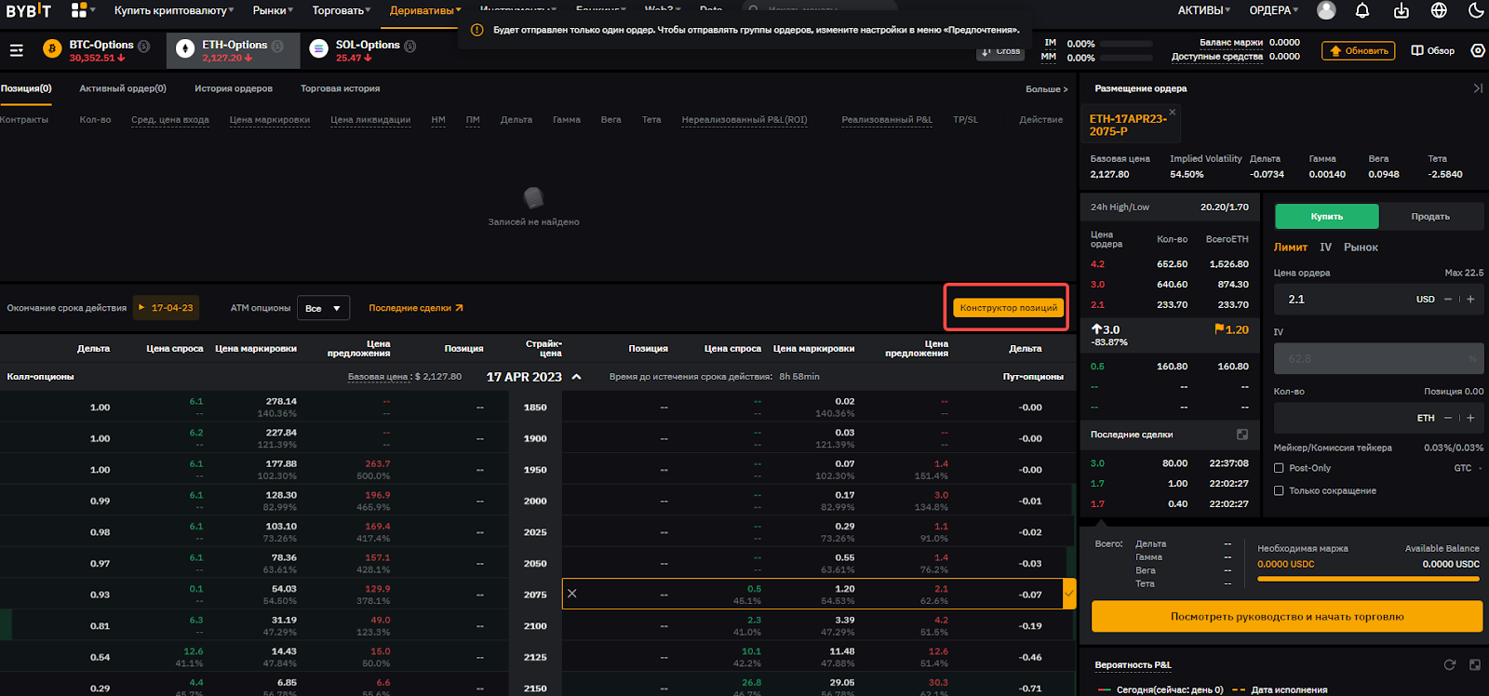
Task: Switch theme using the moon icon
Action: click(x=1476, y=11)
